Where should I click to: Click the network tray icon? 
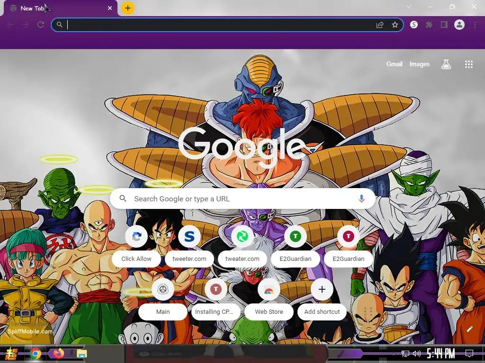[405, 354]
